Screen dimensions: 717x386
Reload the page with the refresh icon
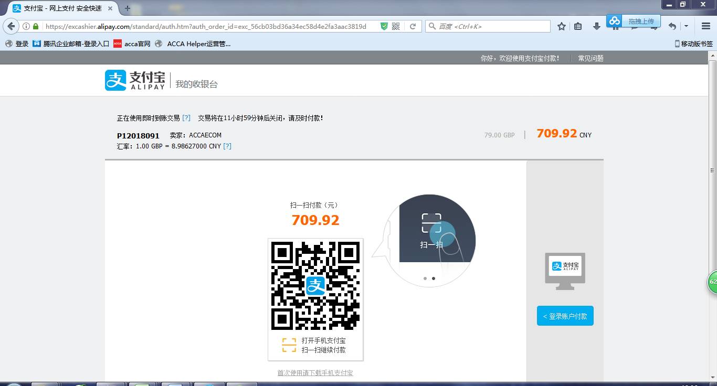tap(413, 26)
